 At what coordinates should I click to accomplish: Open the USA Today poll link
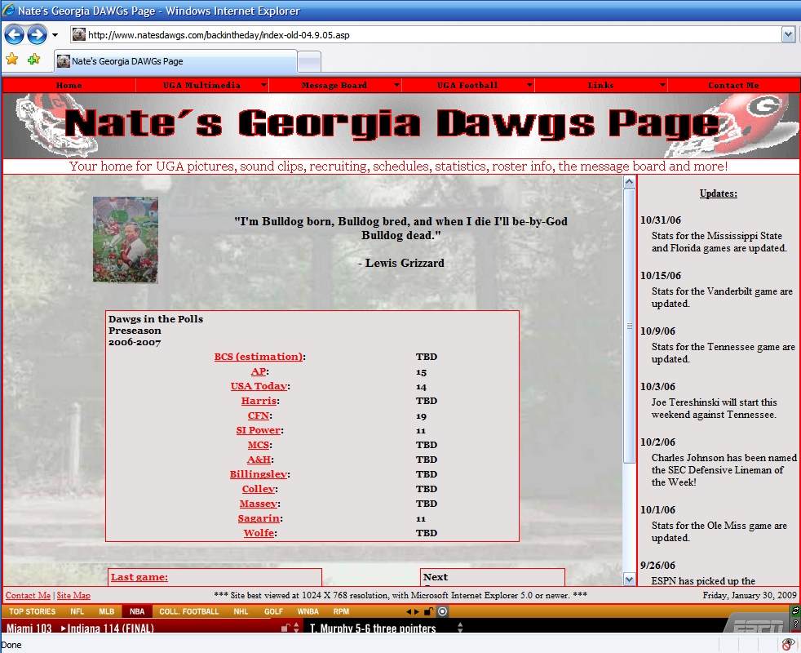259,386
